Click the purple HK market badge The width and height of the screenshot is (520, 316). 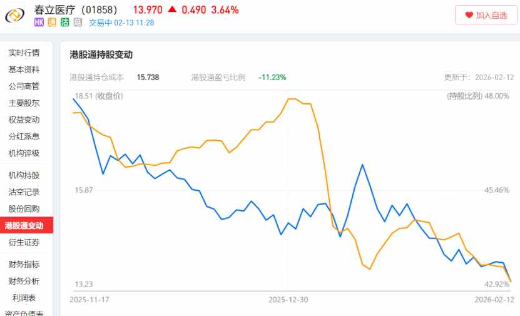39,23
